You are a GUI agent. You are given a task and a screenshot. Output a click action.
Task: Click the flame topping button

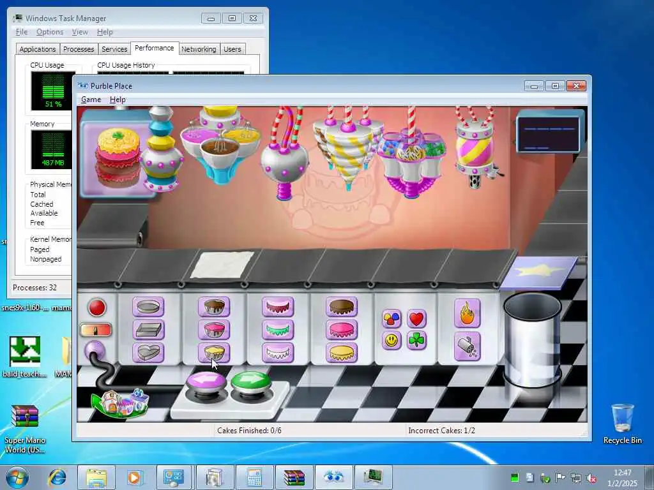[x=467, y=313]
